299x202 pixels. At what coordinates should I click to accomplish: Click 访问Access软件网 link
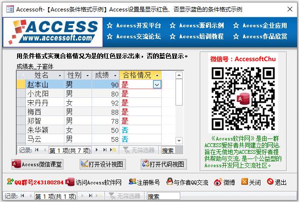pyautogui.click(x=93, y=182)
